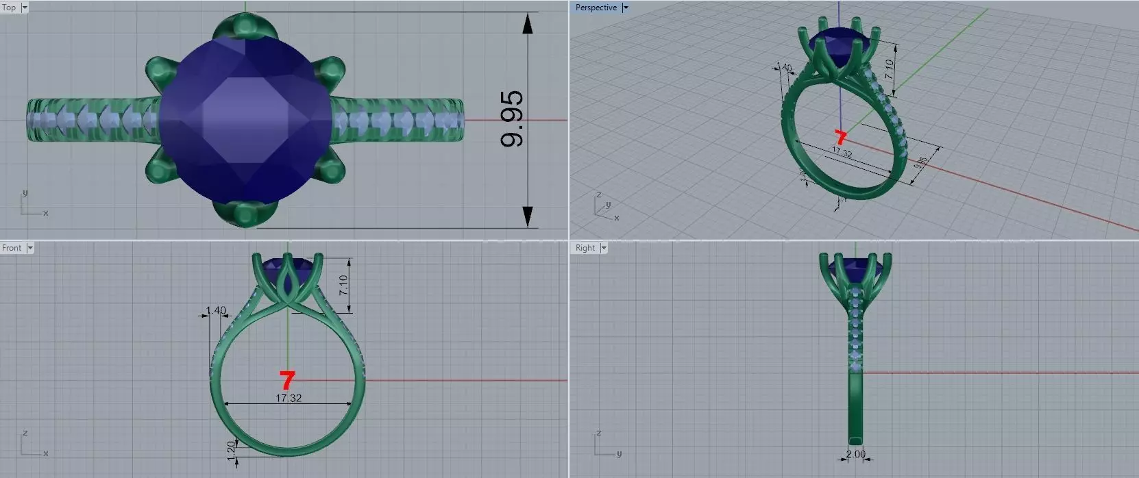Open the Front viewport dropdown arrow
The height and width of the screenshot is (478, 1139).
30,248
